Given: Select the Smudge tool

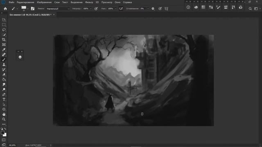Looking at the screenshot, I should click(x=4, y=85).
